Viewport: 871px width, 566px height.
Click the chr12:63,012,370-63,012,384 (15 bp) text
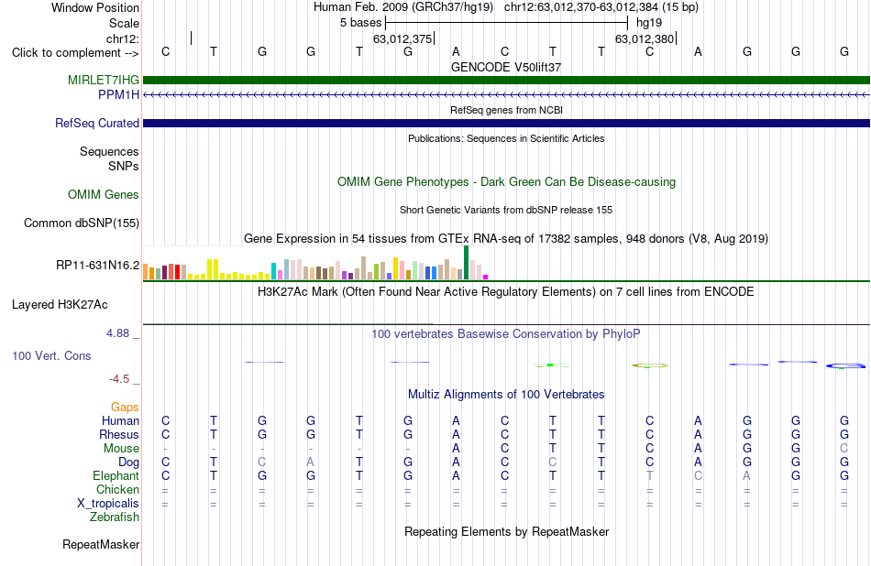[x=601, y=7]
